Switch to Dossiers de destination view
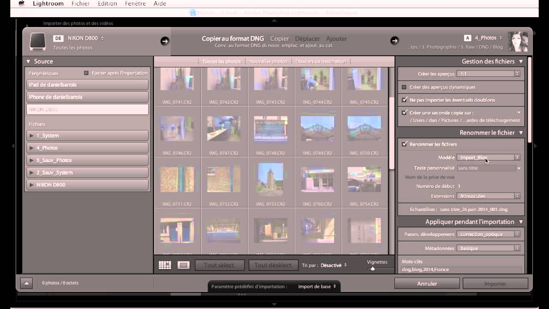The width and height of the screenshot is (549, 309). [320, 61]
